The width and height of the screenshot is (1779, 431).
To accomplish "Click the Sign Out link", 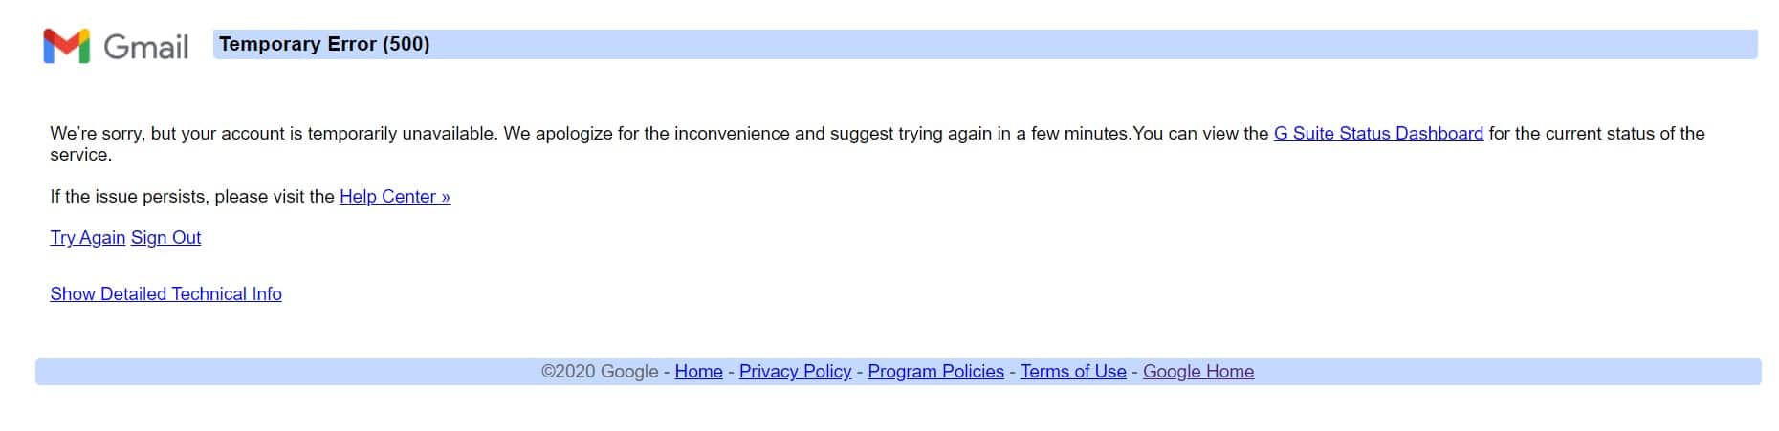I will pos(166,238).
